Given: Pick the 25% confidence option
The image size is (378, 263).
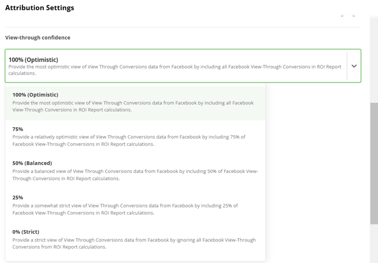Looking at the screenshot, I should [x=135, y=206].
